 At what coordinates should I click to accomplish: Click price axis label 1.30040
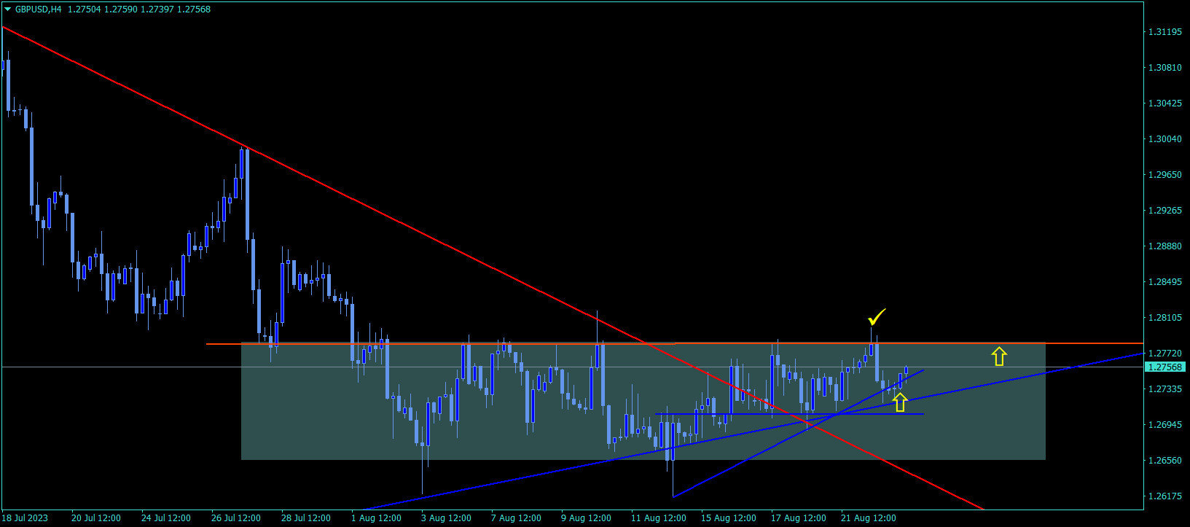(x=1165, y=139)
